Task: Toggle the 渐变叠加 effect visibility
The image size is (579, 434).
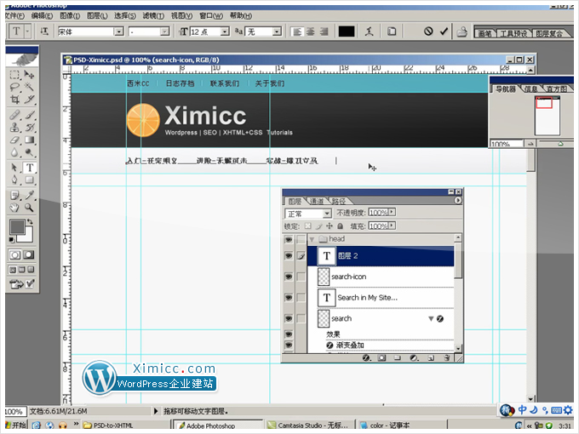Action: point(289,345)
